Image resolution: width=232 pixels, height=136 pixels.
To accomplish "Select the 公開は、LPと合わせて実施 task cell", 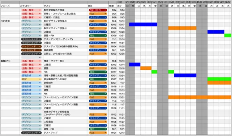I will (65, 54).
